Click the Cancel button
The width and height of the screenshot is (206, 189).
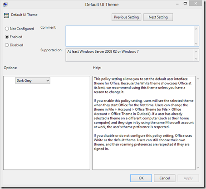(x=165, y=178)
